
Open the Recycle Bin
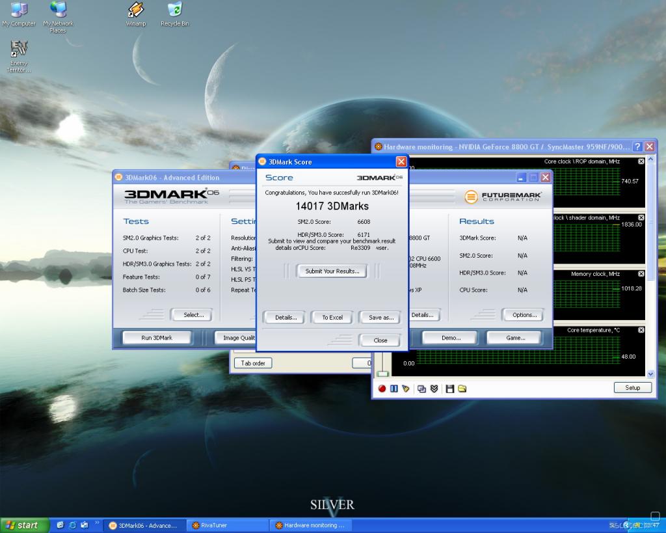pyautogui.click(x=174, y=14)
